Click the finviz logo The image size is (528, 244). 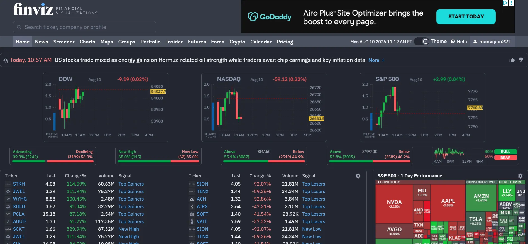[x=33, y=9]
